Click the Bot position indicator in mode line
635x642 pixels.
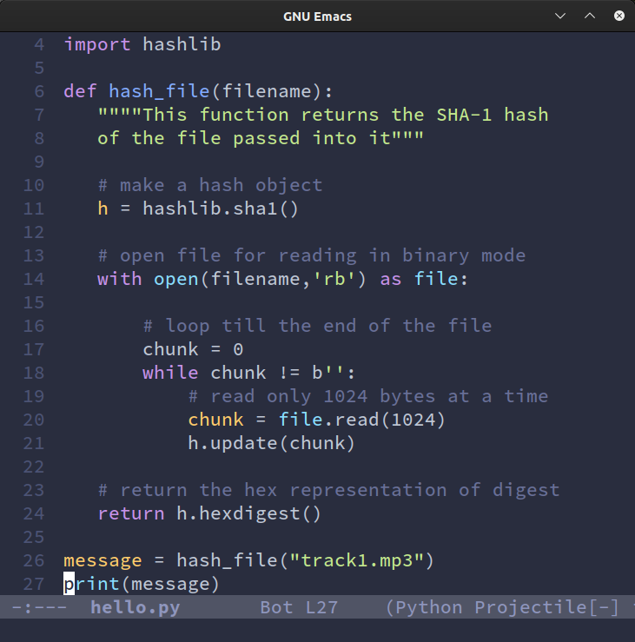point(276,607)
